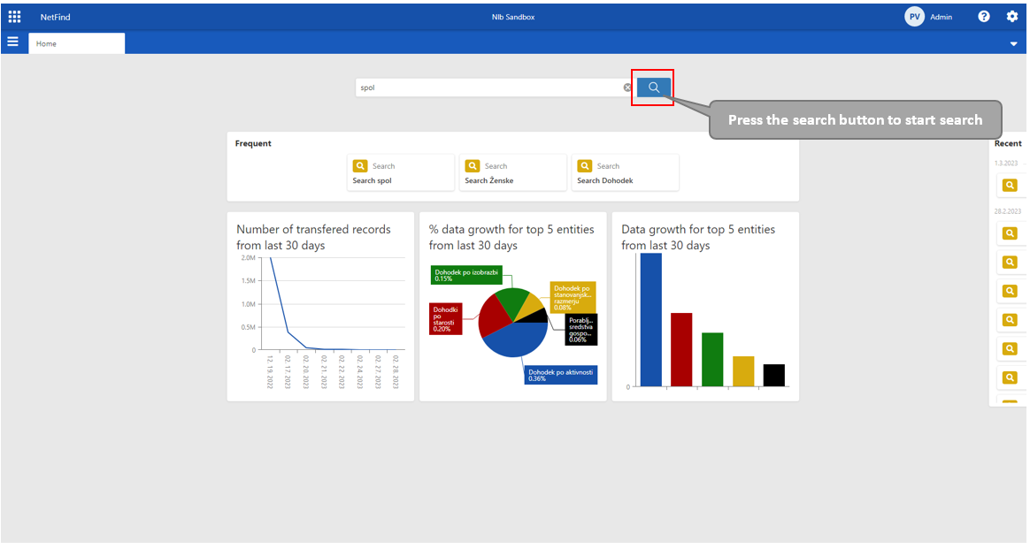Click the tallest blue bar in chart
The width and height of the screenshot is (1030, 549).
pyautogui.click(x=650, y=320)
